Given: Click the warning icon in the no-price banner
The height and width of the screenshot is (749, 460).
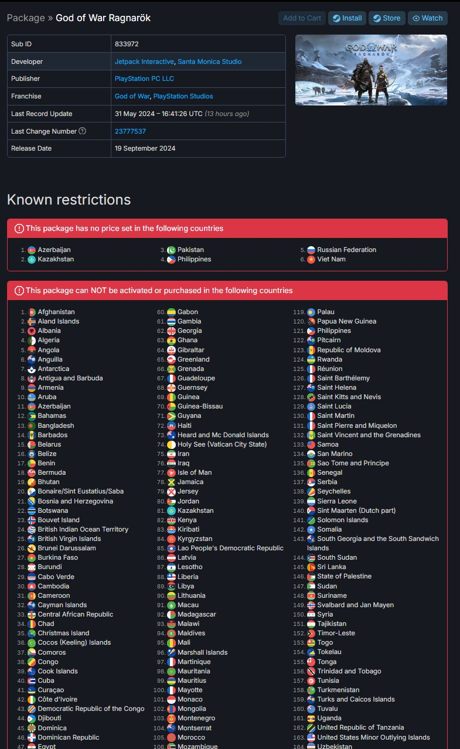Looking at the screenshot, I should point(19,229).
